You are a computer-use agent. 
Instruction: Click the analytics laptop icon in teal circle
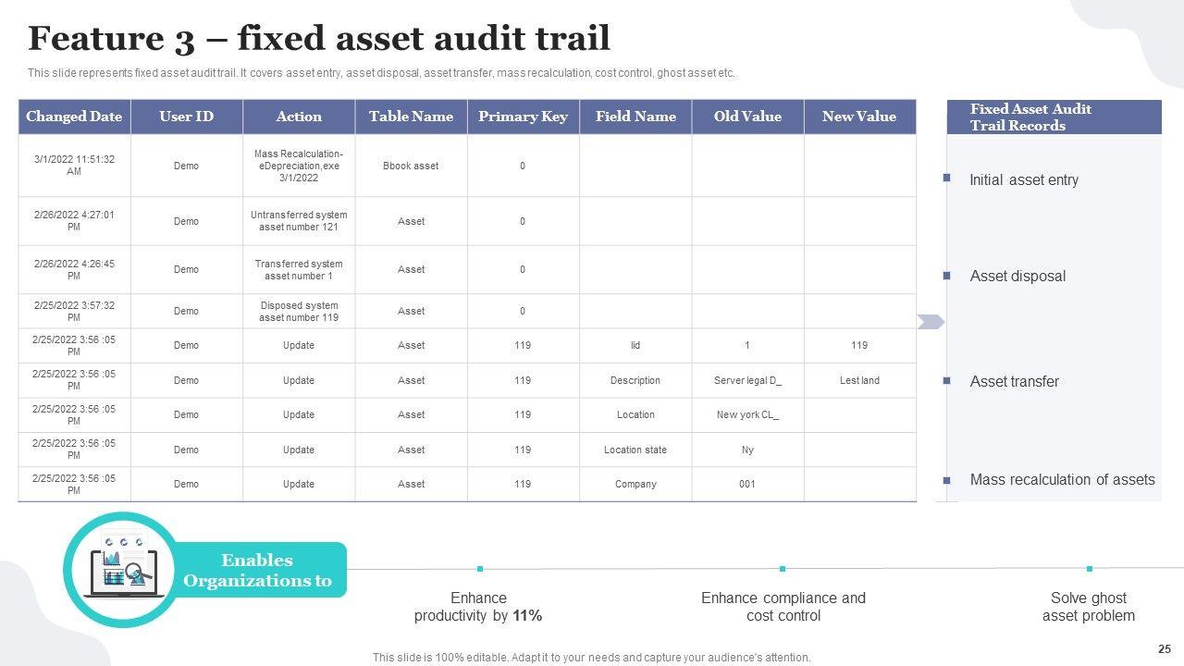(x=121, y=567)
